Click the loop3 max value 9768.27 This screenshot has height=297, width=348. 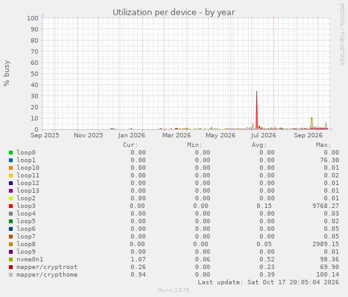(326, 206)
